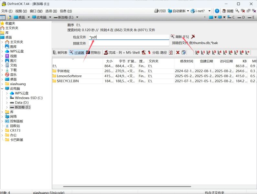Open the 视图 (V) menu

tap(21, 11)
